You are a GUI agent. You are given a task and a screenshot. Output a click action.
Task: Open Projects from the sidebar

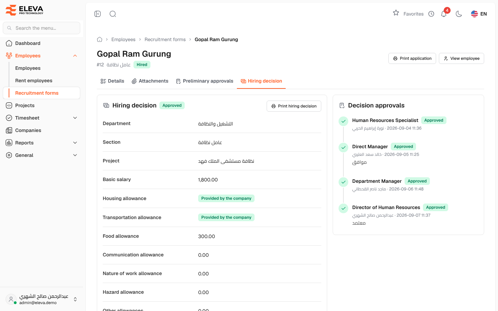pos(41,105)
